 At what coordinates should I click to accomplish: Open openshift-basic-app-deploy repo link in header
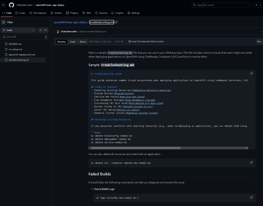tap(50, 5)
